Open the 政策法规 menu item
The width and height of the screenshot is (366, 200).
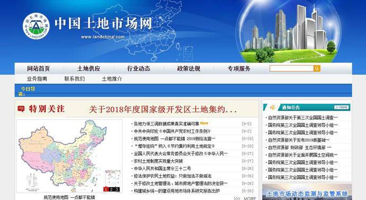tap(189, 69)
